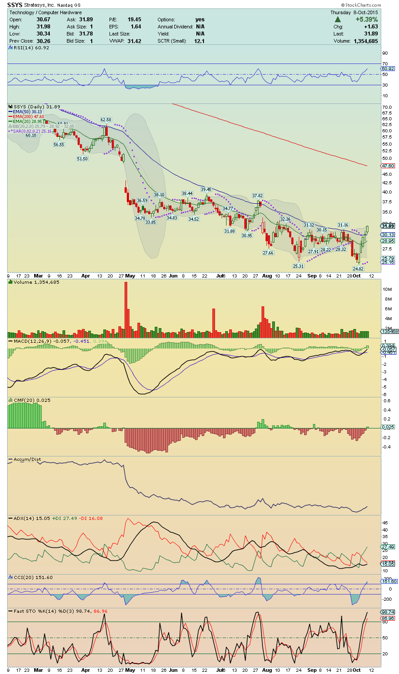
Task: Click the legend marker beside Fast STO
Action: tap(11, 611)
